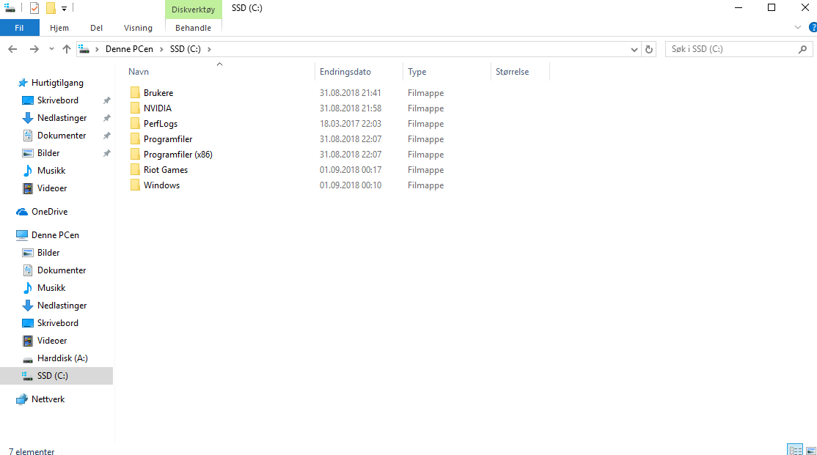
Task: Open the Fil menu
Action: coord(19,28)
